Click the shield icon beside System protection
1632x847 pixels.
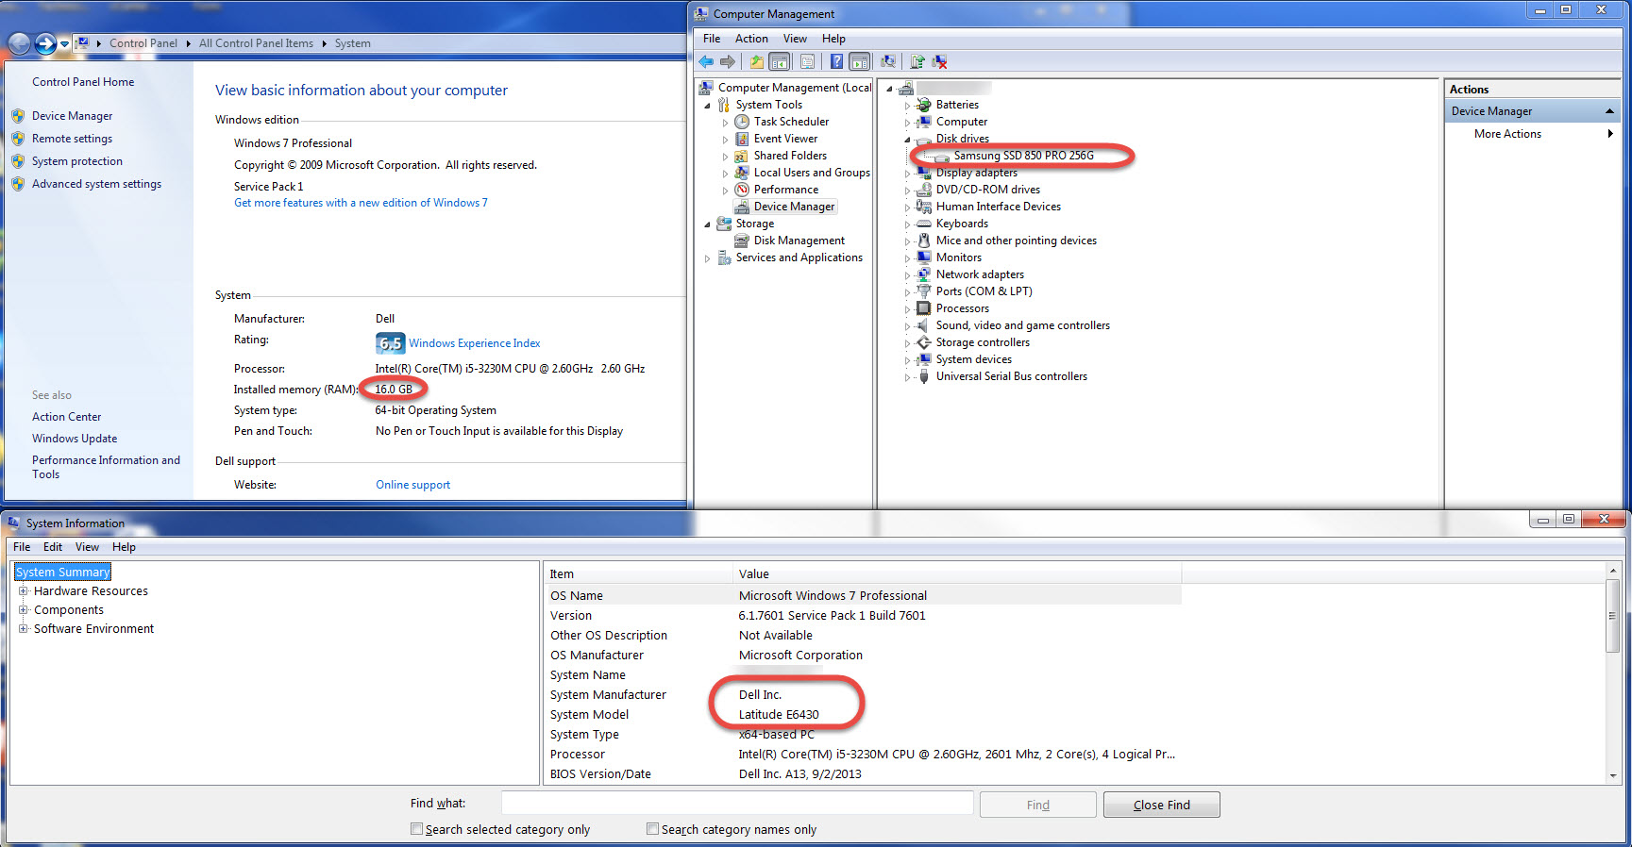point(18,161)
